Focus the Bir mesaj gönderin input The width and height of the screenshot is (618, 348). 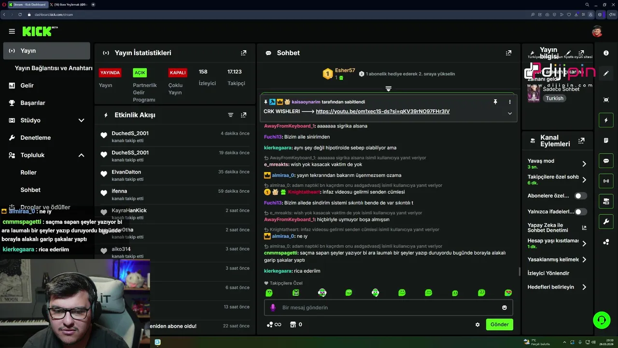click(389, 307)
